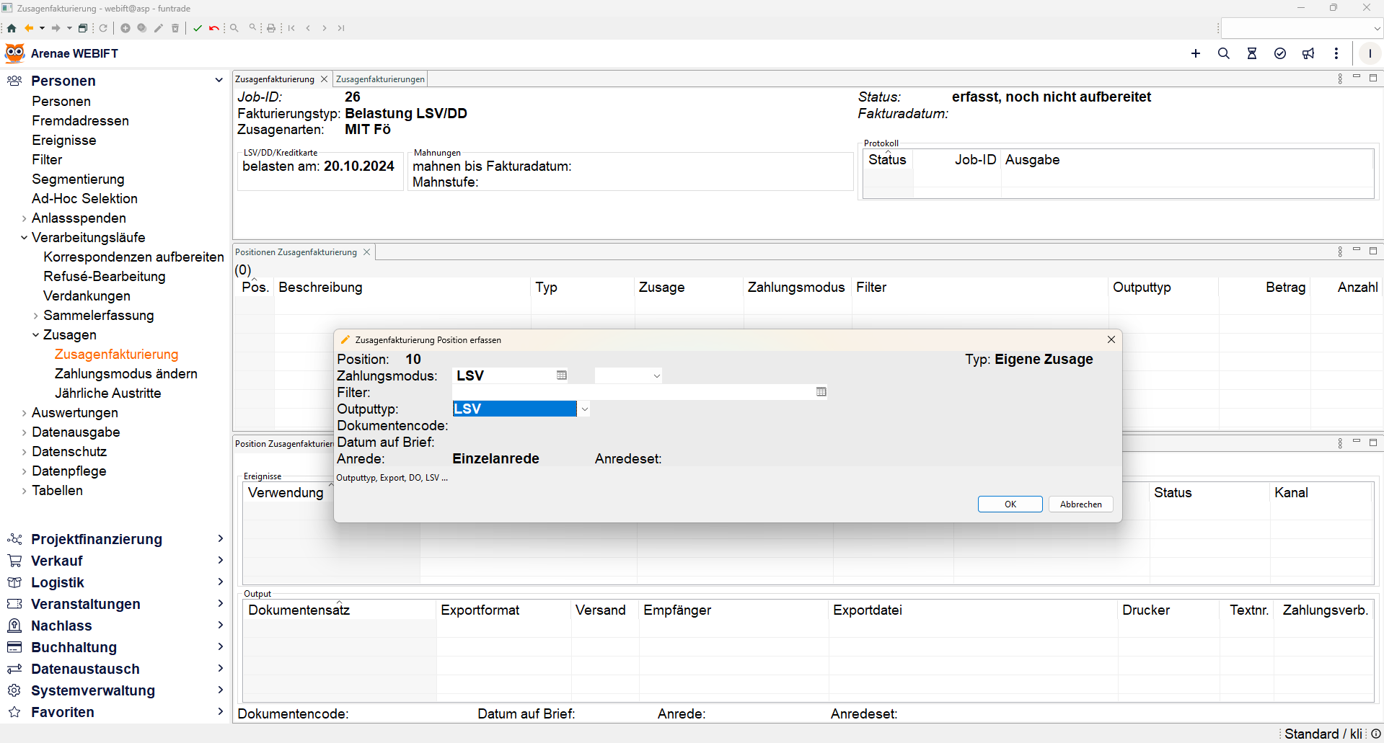Click the red undo arrow icon
Image resolution: width=1384 pixels, height=743 pixels.
(x=213, y=28)
